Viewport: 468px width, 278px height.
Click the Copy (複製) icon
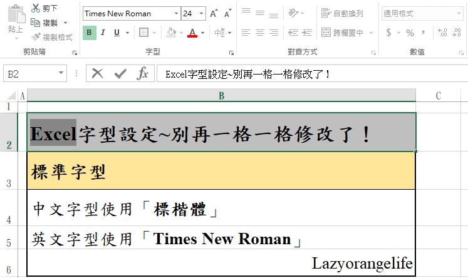36,23
